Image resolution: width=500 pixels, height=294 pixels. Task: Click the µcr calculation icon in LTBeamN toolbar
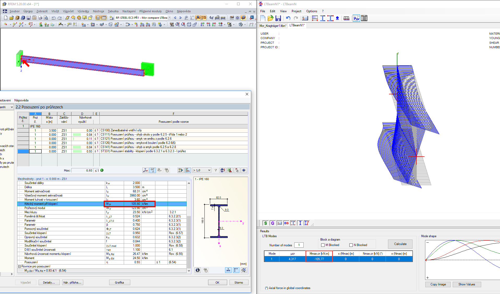point(356,18)
